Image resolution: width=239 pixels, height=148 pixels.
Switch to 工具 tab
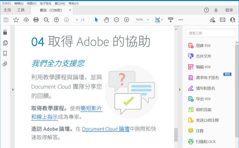pyautogui.click(x=21, y=10)
